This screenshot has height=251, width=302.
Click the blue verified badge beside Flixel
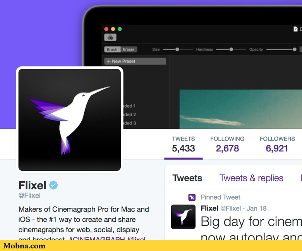coord(53,185)
